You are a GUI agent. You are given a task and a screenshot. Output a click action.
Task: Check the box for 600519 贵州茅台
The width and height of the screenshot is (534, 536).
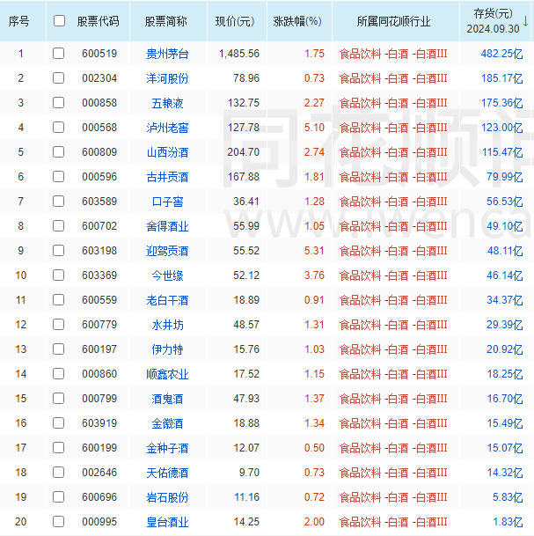[x=58, y=54]
